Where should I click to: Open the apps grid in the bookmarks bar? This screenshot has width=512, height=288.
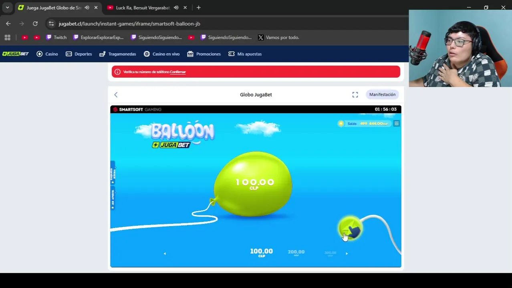(7, 38)
